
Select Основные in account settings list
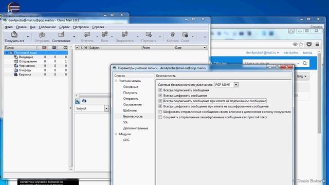131,87
